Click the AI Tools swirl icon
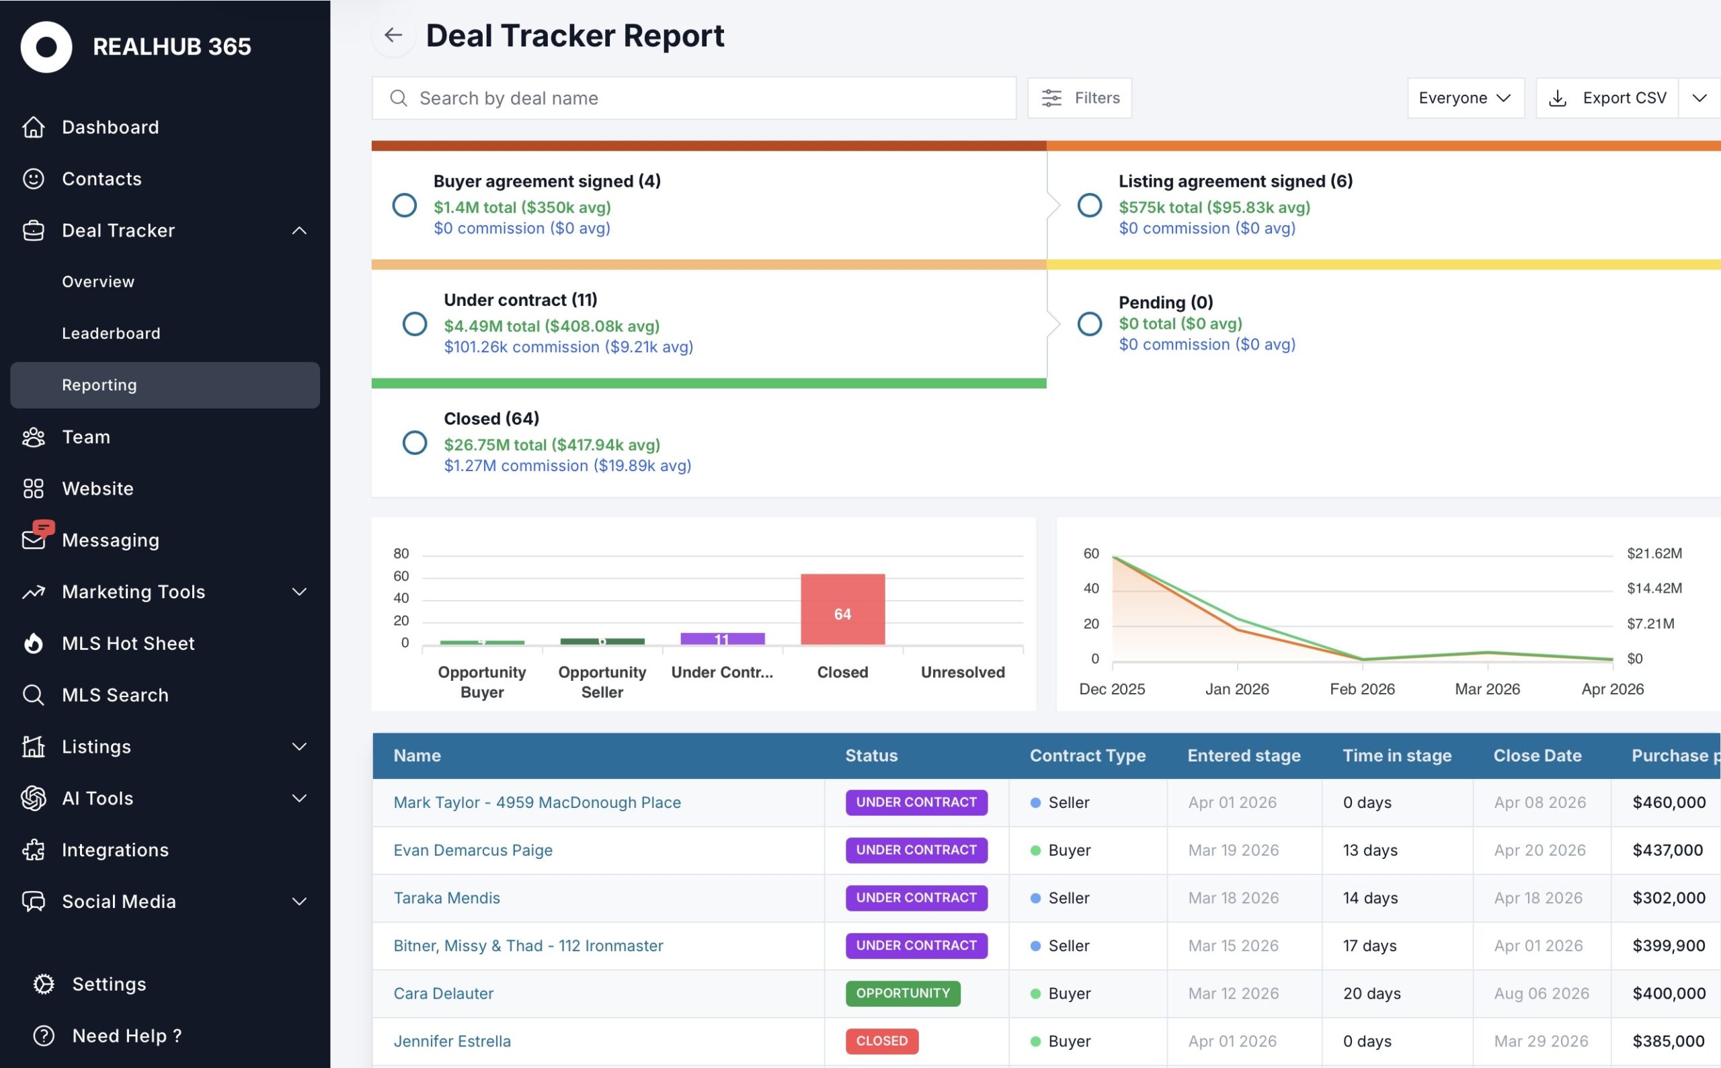The width and height of the screenshot is (1721, 1068). (x=33, y=798)
